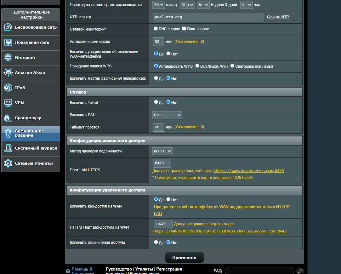The width and height of the screenshot is (341, 274).
Task: Click the Автоматический выход minutes field
Action: click(159, 42)
